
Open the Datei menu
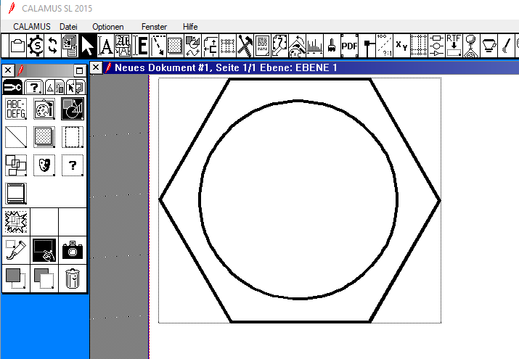(x=68, y=26)
